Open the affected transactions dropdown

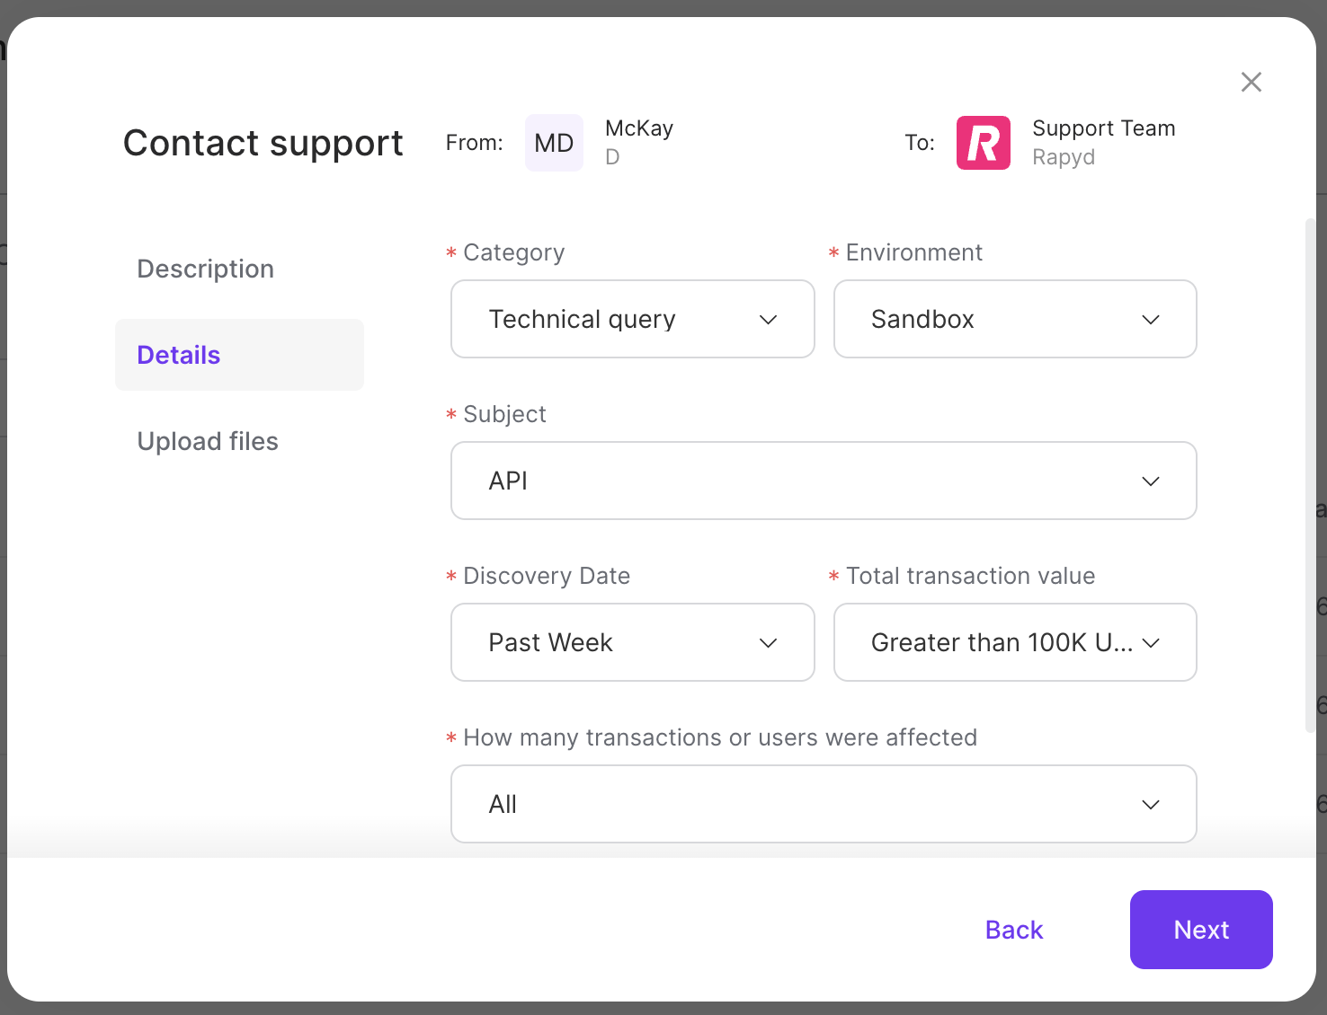(823, 804)
